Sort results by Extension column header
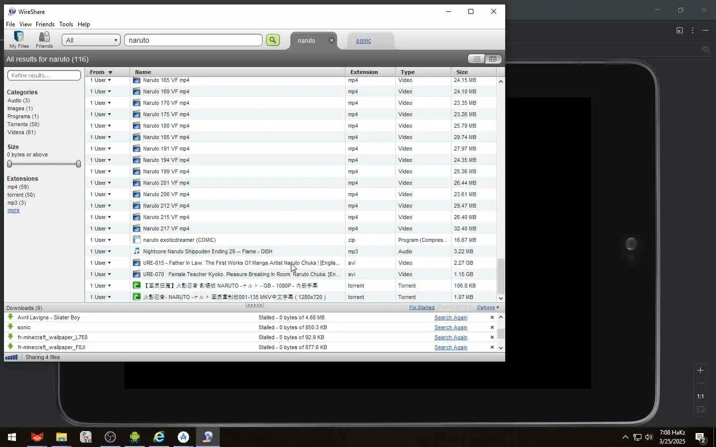 [x=370, y=72]
